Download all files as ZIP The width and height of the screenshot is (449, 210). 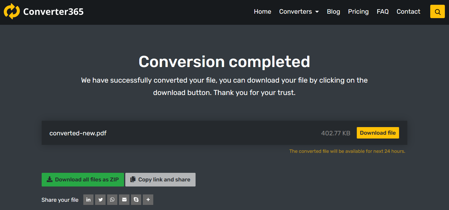pyautogui.click(x=83, y=180)
